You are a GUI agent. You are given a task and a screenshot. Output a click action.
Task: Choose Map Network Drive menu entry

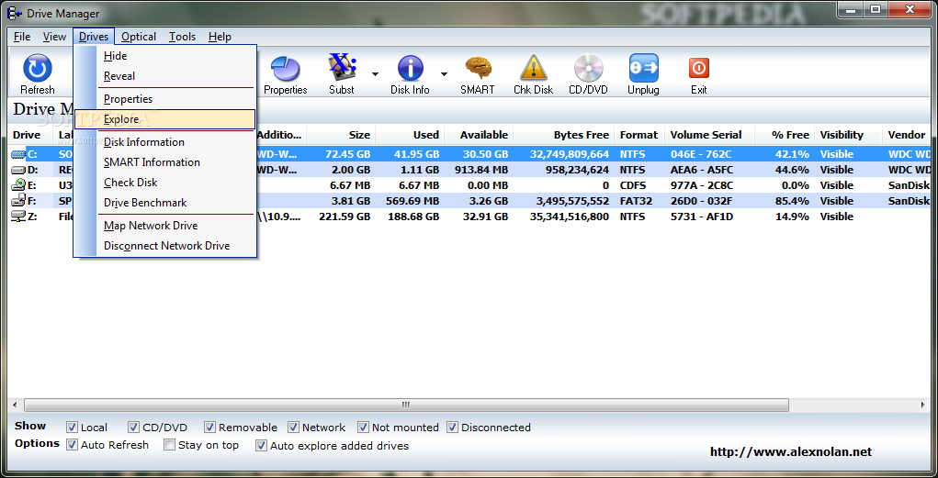coord(165,226)
